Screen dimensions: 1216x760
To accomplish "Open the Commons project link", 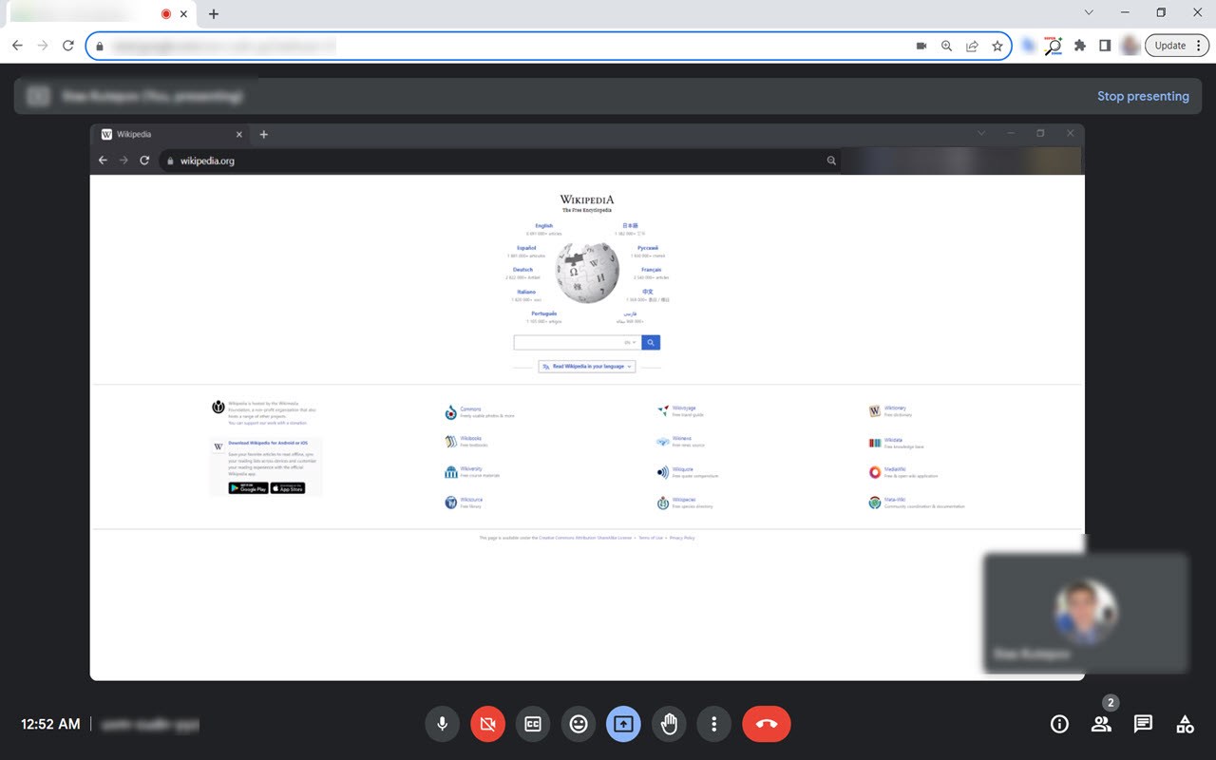I will coord(470,408).
